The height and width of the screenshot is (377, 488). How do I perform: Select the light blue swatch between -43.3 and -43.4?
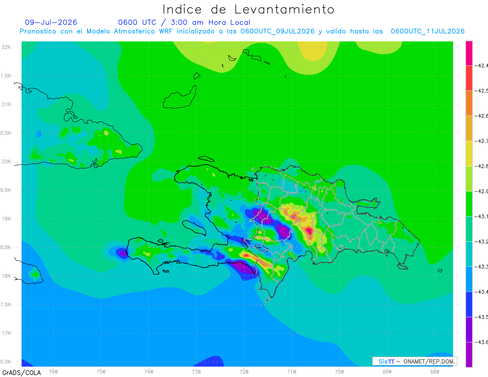coord(469,279)
